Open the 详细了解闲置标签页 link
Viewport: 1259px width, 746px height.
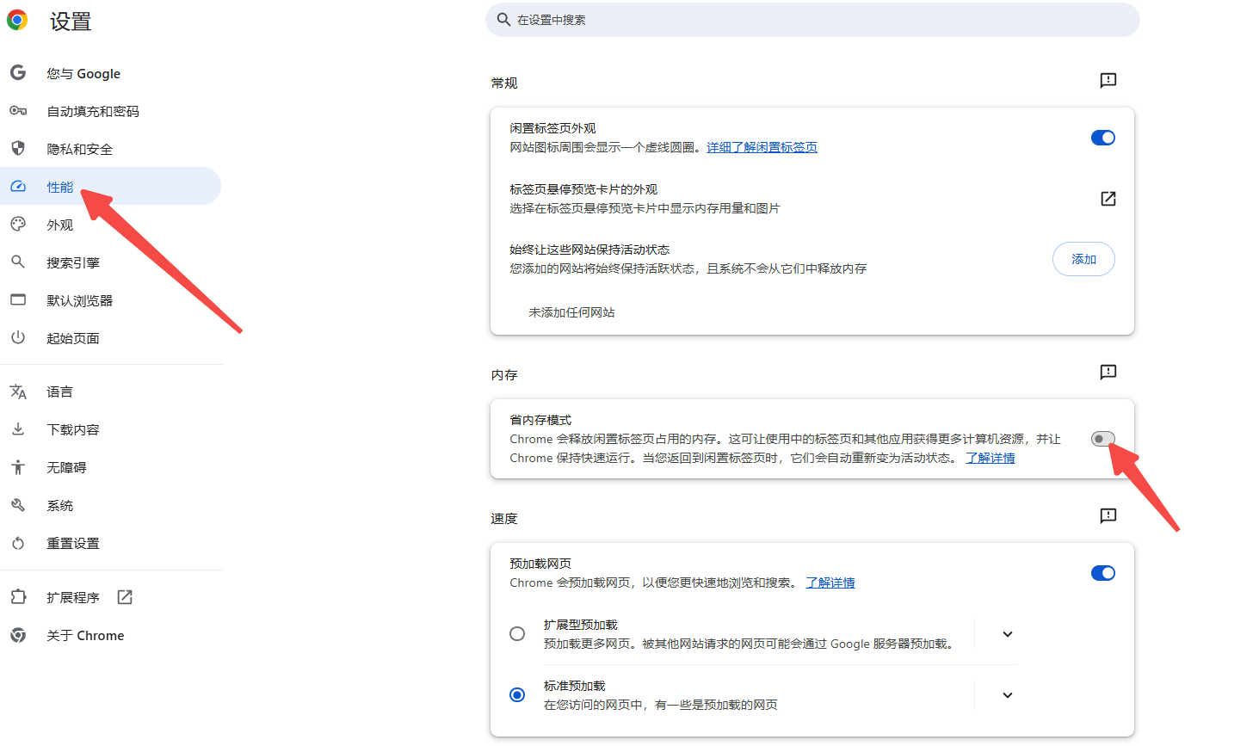pyautogui.click(x=762, y=147)
